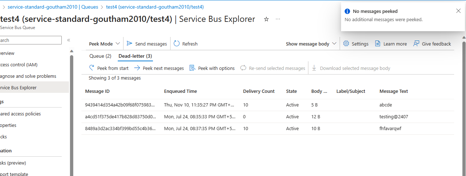This screenshot has width=466, height=176.
Task: Select the message row with text abcde
Action: pos(267,105)
